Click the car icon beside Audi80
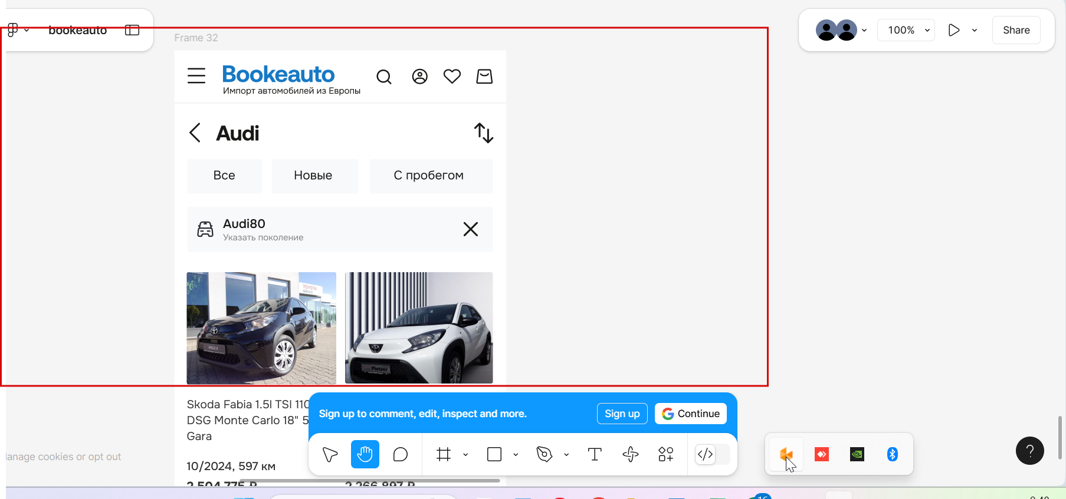 (x=205, y=229)
